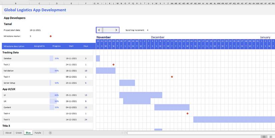The width and height of the screenshot is (275, 138).
Task: Select the Validation progress bar showing 50%
Action: tap(53, 71)
